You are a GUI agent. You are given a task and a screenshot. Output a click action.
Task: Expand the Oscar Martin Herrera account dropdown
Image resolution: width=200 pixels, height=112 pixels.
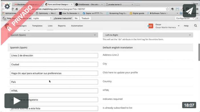[179, 26]
